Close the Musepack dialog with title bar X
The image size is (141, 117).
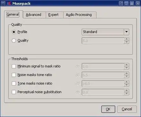click(138, 3)
